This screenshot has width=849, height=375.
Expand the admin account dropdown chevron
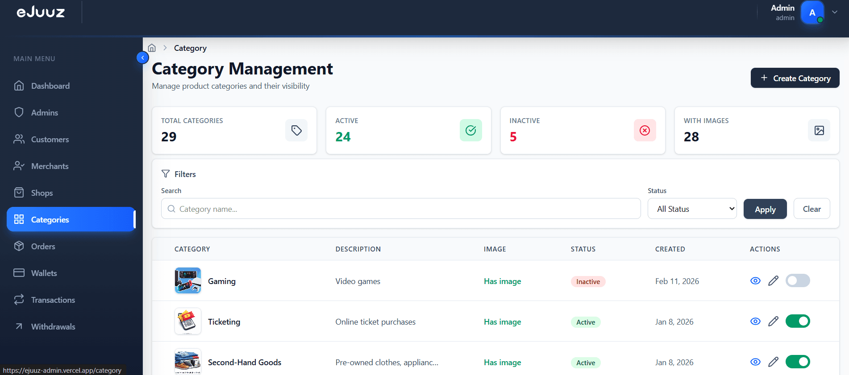click(835, 12)
